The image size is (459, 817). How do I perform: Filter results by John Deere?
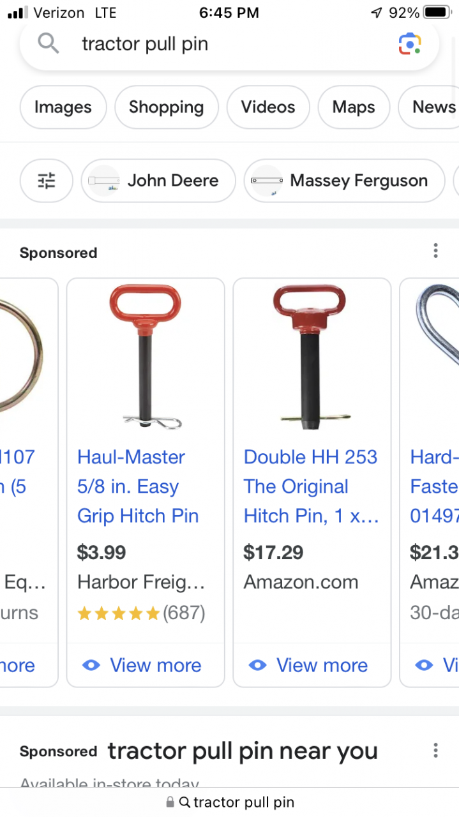158,181
